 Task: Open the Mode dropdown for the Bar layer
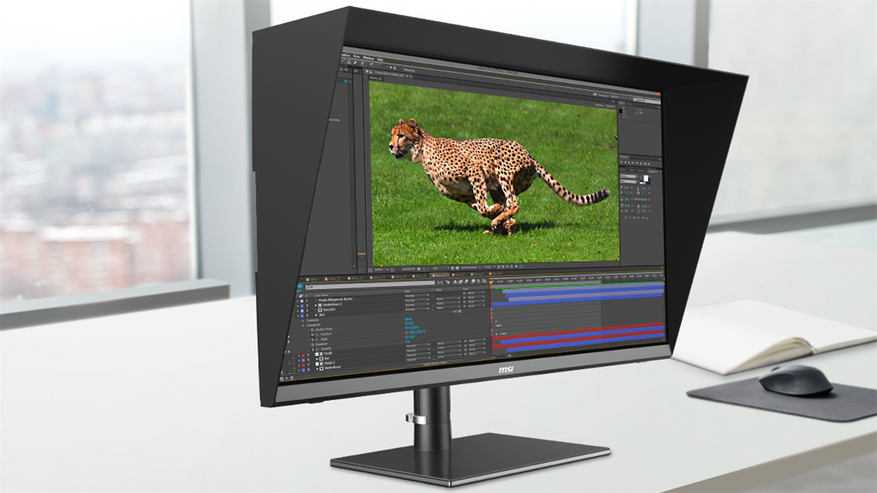417,350
